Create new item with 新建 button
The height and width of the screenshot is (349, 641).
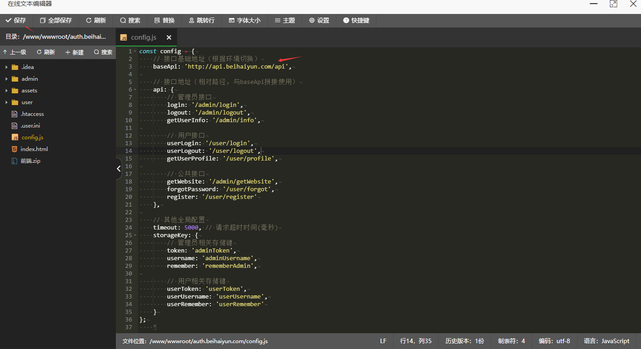[74, 52]
